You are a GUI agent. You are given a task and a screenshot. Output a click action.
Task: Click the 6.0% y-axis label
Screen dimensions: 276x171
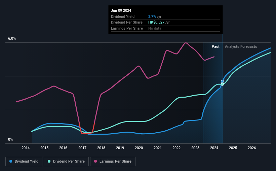pos(12,39)
